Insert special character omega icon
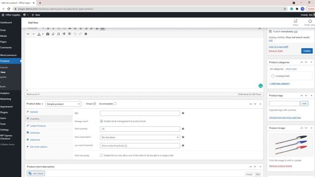Viewport: 315px width, 177px height. click(x=59, y=34)
